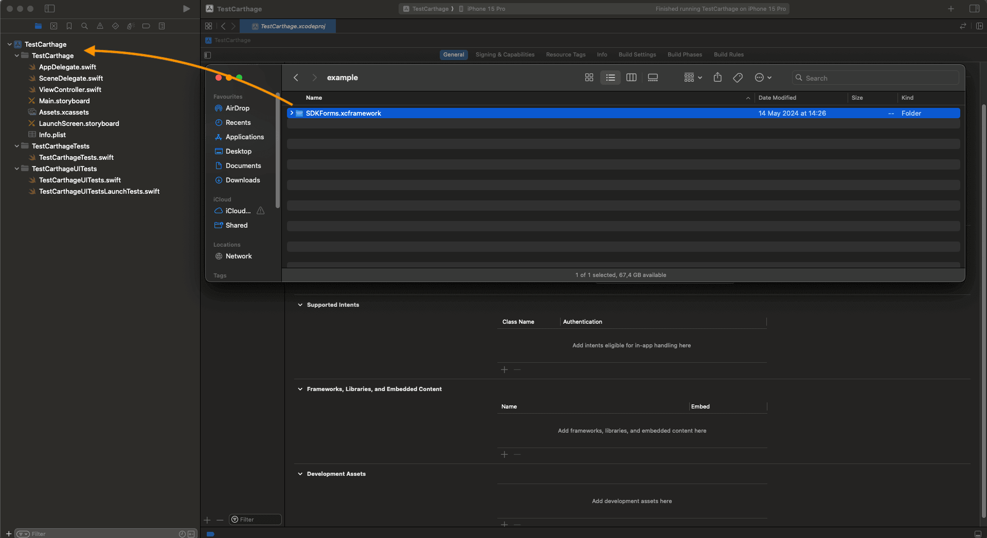Collapse the TestCarthageUITests group

click(x=17, y=169)
